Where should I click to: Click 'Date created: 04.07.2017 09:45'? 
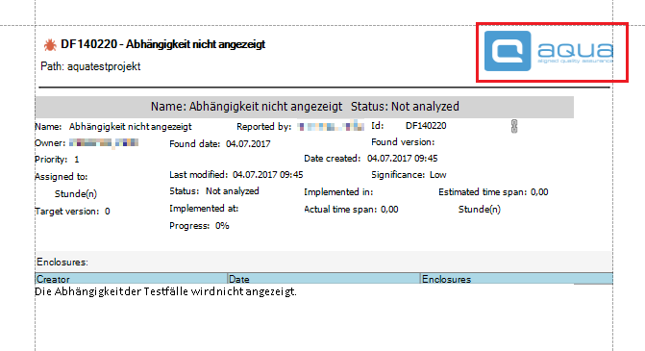pos(371,159)
